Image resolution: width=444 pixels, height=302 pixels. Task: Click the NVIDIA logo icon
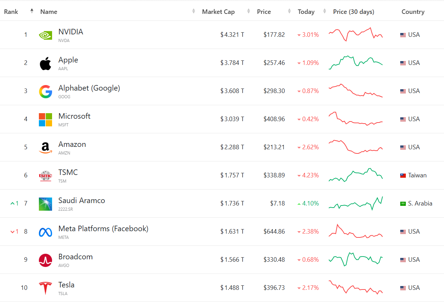[45, 35]
